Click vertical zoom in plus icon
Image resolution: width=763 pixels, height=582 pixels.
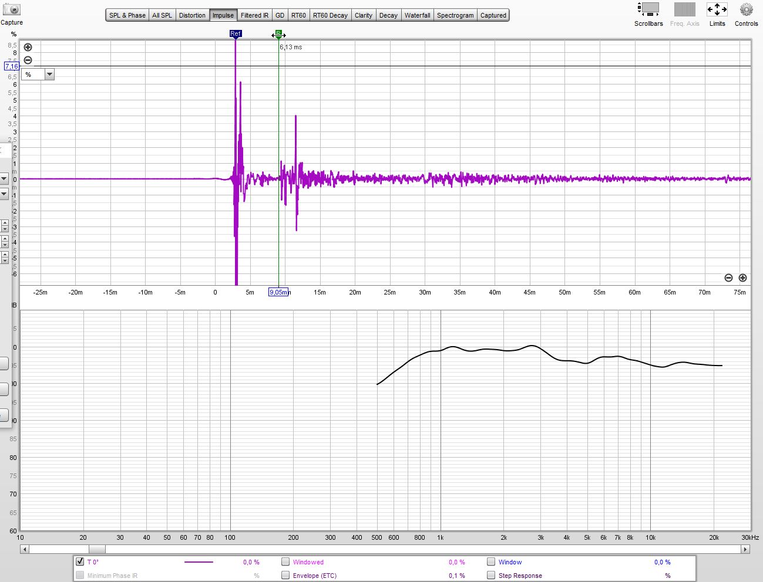pyautogui.click(x=28, y=48)
